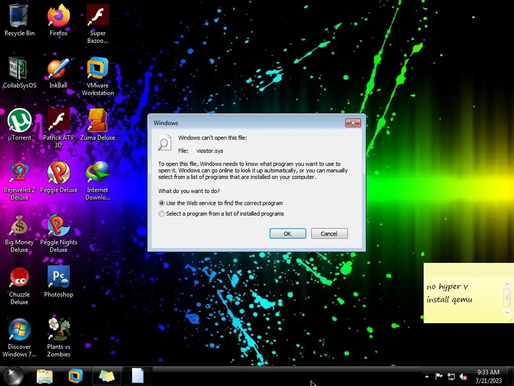Image resolution: width=514 pixels, height=386 pixels.
Task: Close the Windows can't open file dialog
Action: (x=353, y=123)
